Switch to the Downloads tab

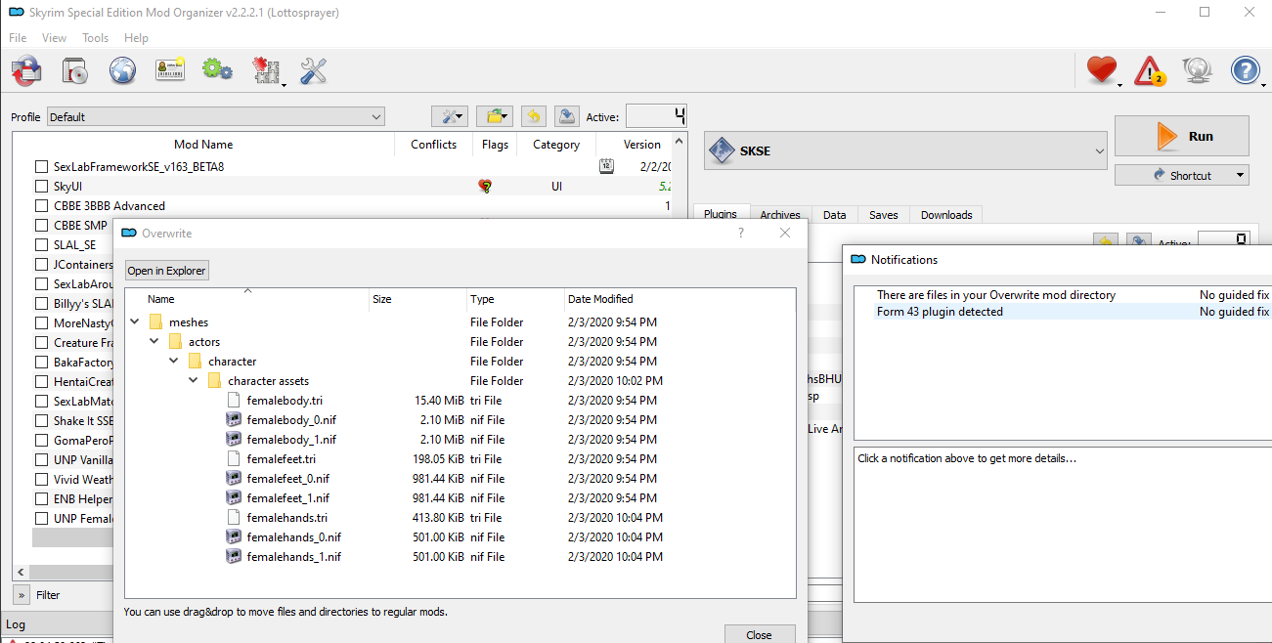[946, 215]
